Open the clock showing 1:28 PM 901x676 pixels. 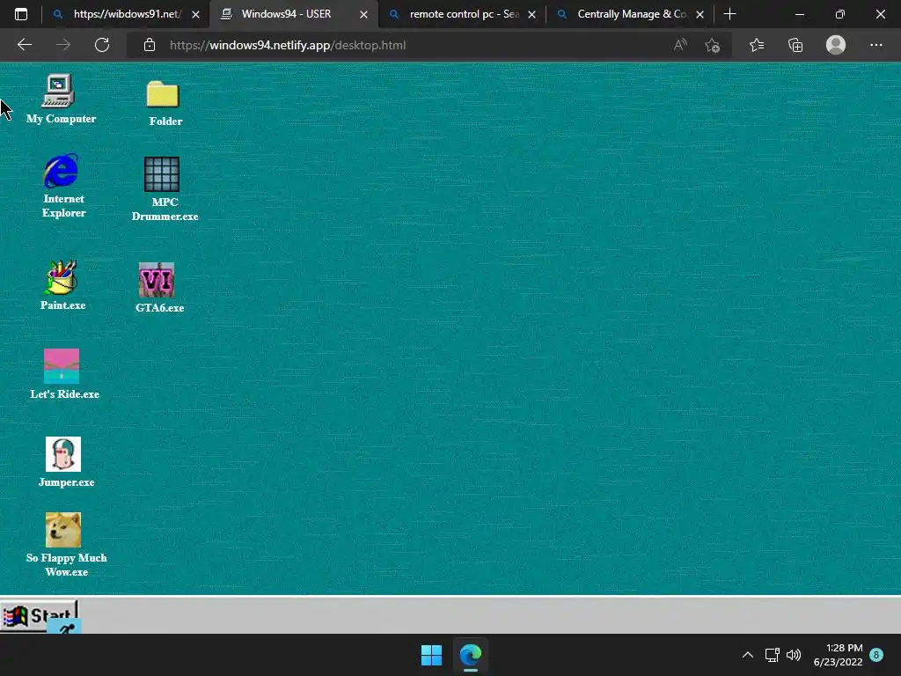click(839, 655)
